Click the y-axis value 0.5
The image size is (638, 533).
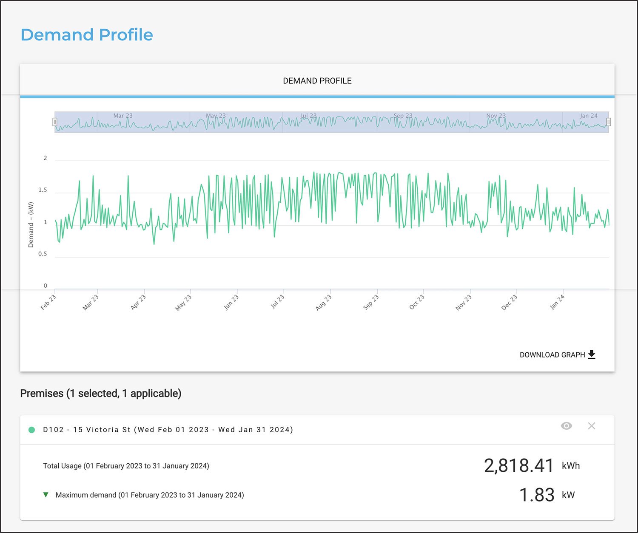pos(43,254)
